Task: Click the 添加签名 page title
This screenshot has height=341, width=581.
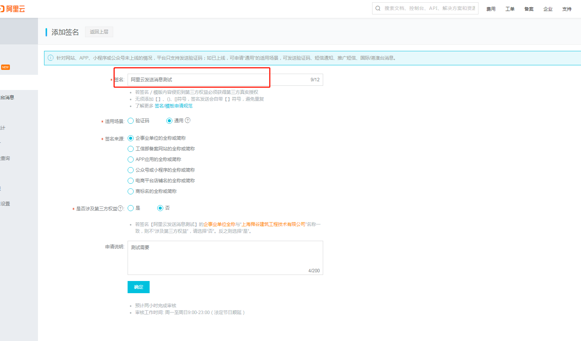Action: 65,32
